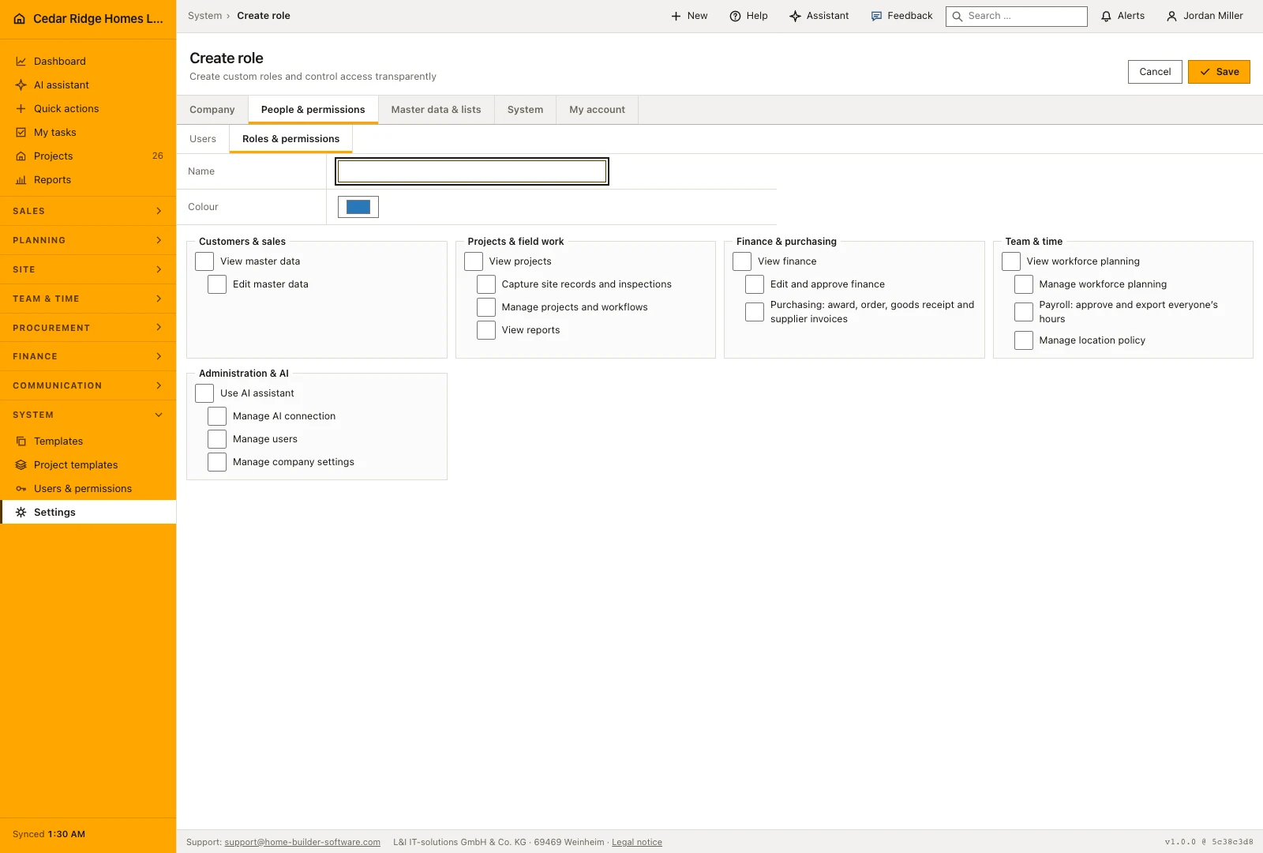This screenshot has width=1263, height=853.
Task: Tick the View finance checkbox
Action: (x=742, y=261)
